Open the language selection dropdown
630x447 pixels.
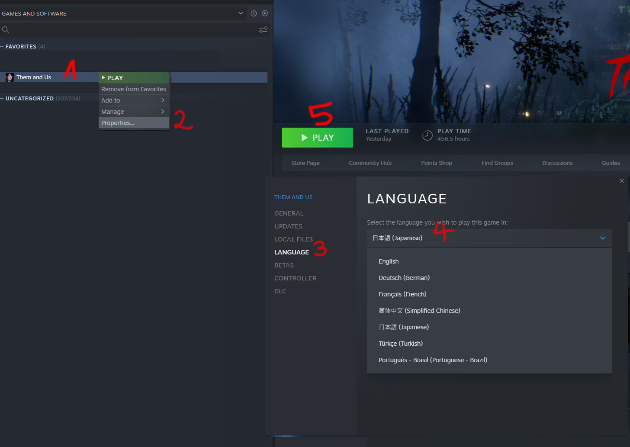click(x=489, y=238)
